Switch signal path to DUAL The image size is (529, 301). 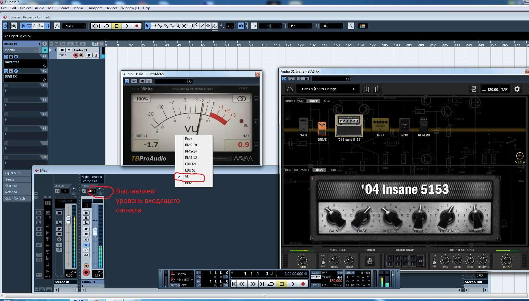(x=327, y=101)
